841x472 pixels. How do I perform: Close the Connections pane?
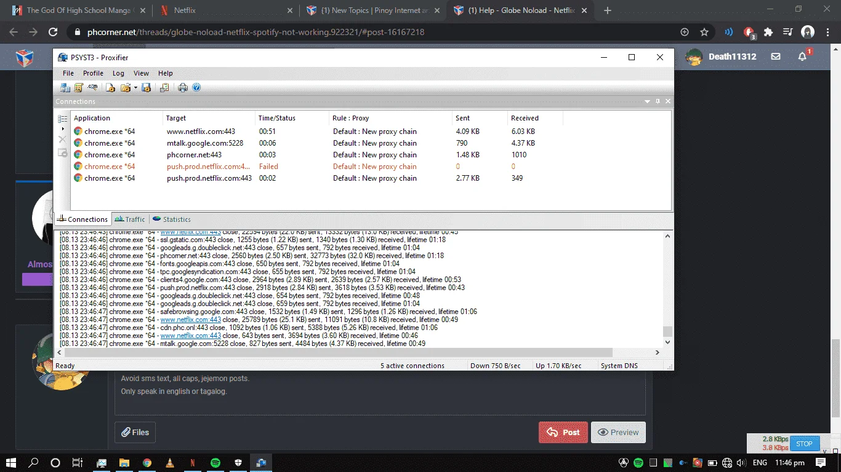pos(668,101)
